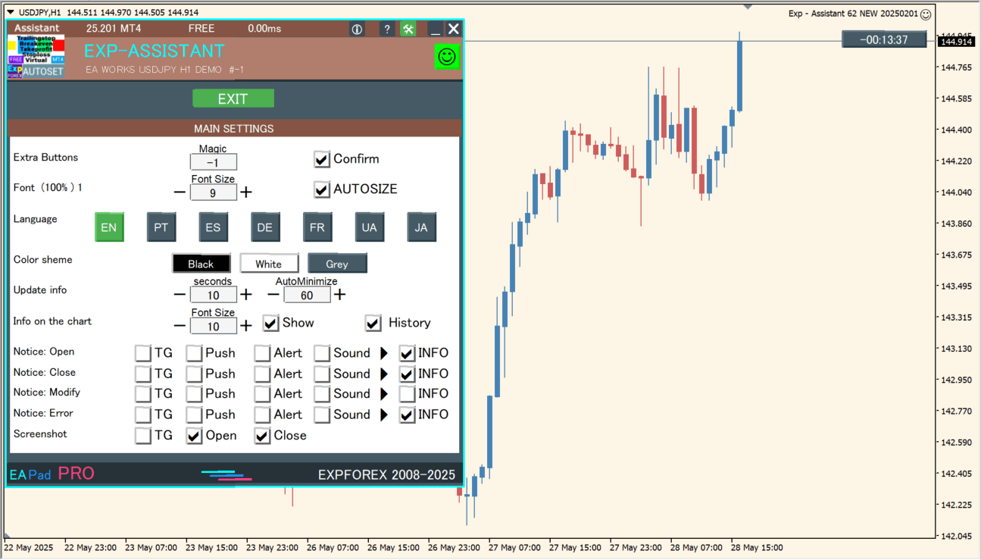The height and width of the screenshot is (560, 981).
Task: Toggle the AUTOSIZE checkbox
Action: tap(322, 189)
